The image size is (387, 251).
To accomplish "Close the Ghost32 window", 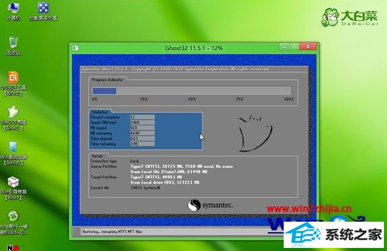I will pos(308,46).
